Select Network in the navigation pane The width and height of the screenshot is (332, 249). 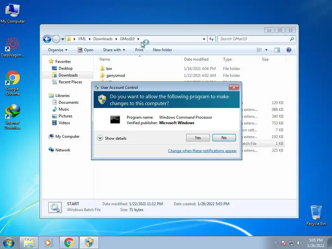63,150
